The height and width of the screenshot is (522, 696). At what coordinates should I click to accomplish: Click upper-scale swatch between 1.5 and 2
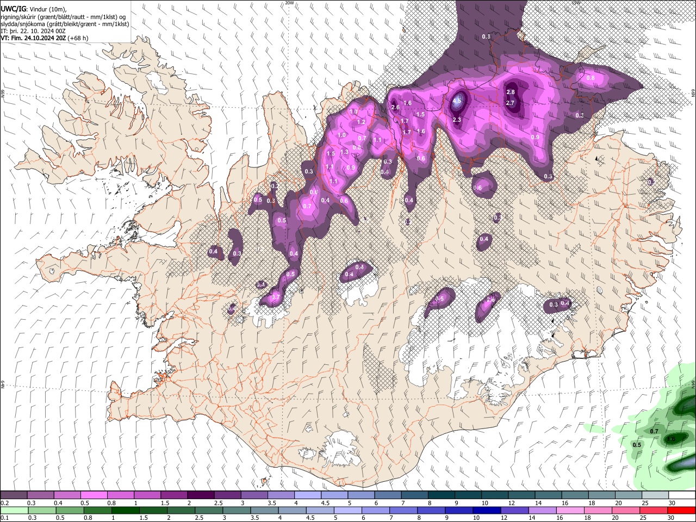click(173, 495)
